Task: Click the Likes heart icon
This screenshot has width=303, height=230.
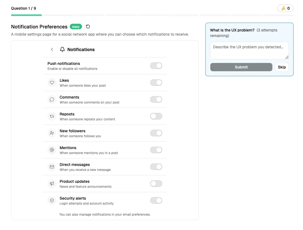Action: click(52, 83)
